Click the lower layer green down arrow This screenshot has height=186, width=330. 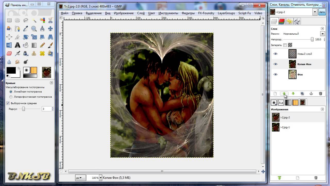coord(293,94)
